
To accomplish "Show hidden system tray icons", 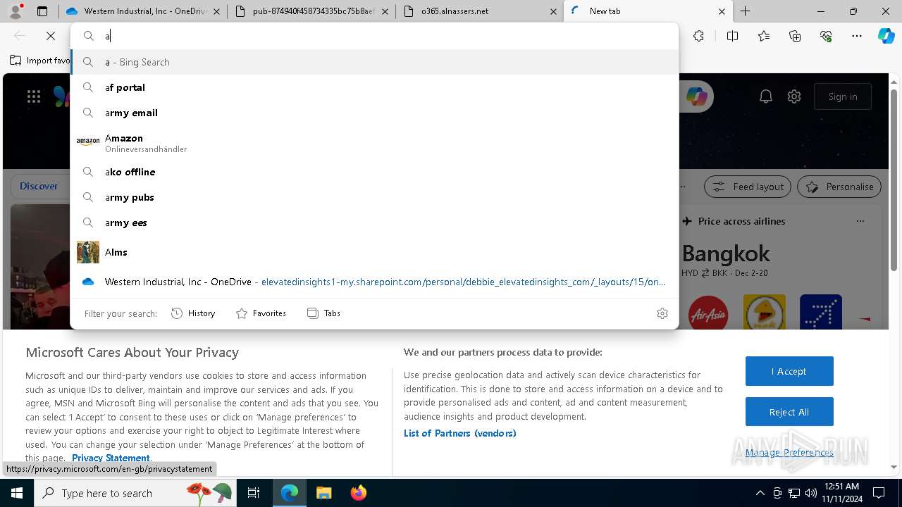I will [760, 493].
